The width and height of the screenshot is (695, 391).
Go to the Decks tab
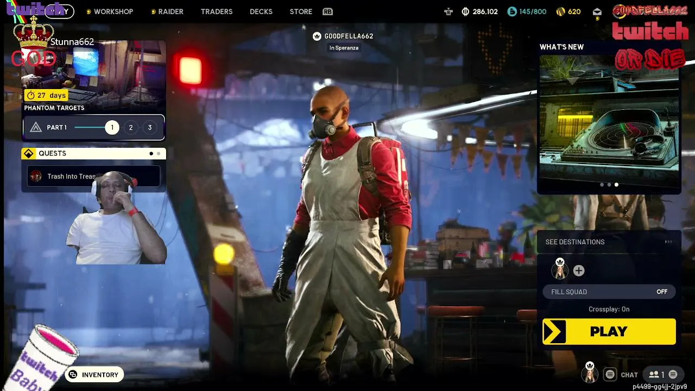pos(261,11)
